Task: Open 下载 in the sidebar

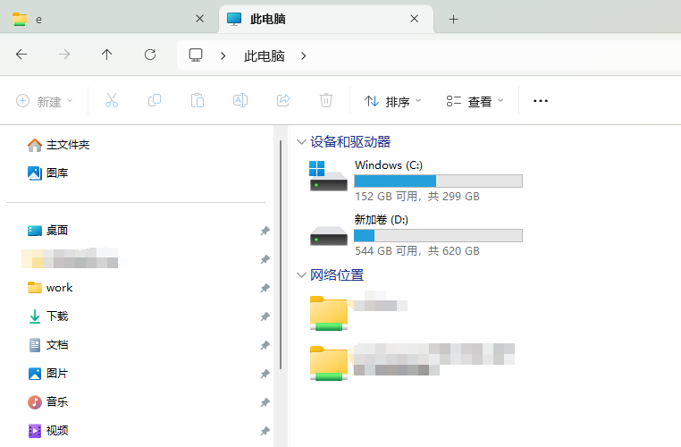Action: [x=47, y=316]
